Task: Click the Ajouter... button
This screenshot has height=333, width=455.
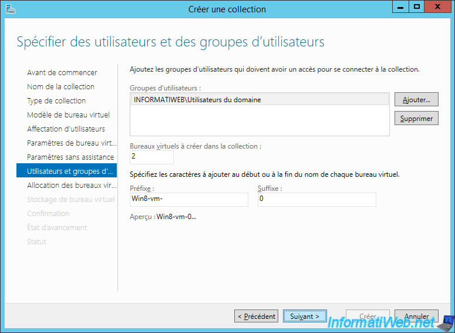Action: click(x=416, y=100)
